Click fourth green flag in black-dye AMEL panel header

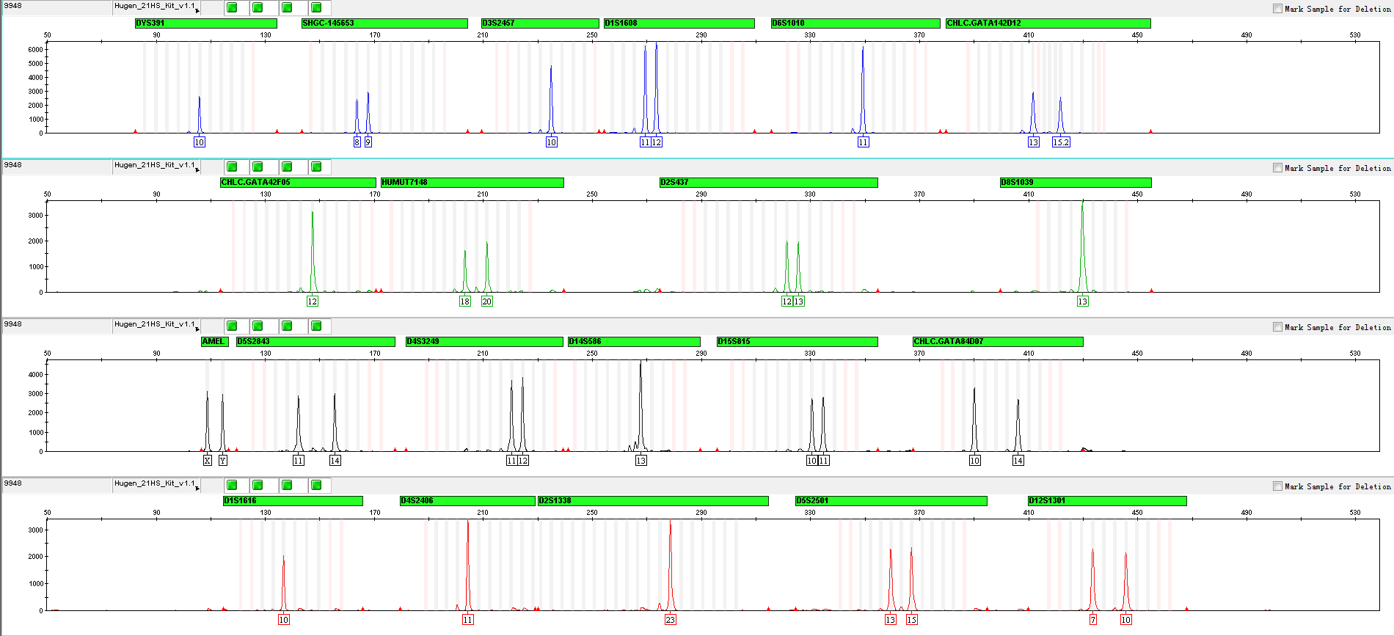point(316,326)
